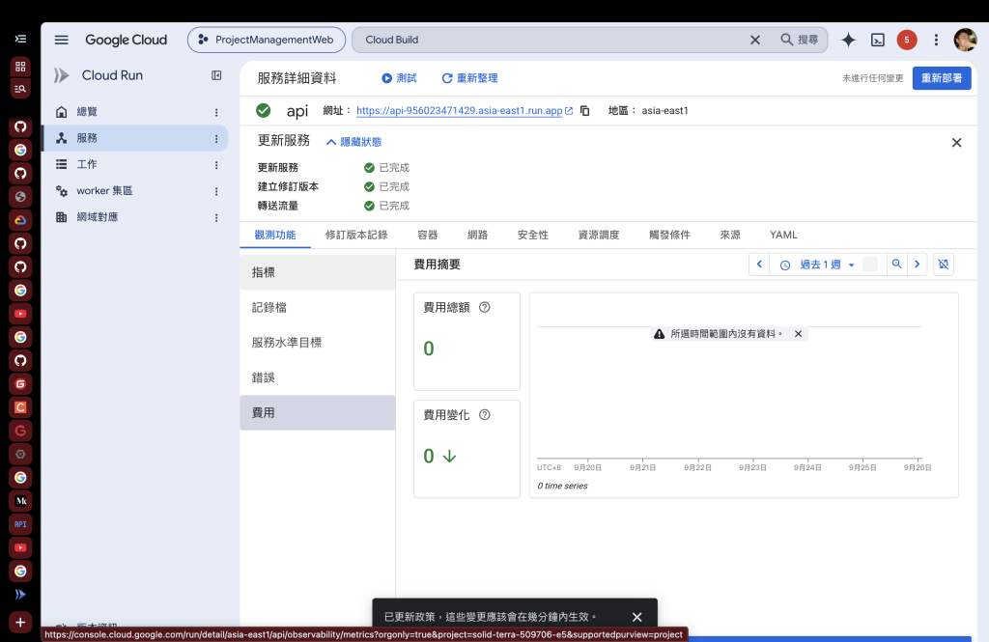Dismiss the no-data warning message
989x642 pixels.
[x=798, y=334]
